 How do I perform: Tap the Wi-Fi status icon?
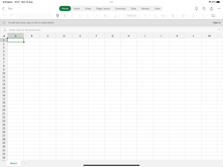pyautogui.click(x=210, y=2)
